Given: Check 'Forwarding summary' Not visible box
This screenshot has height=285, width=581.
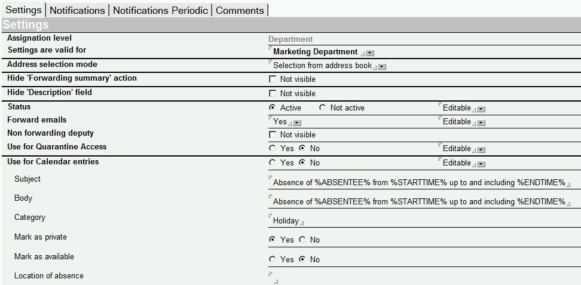Looking at the screenshot, I should point(273,79).
